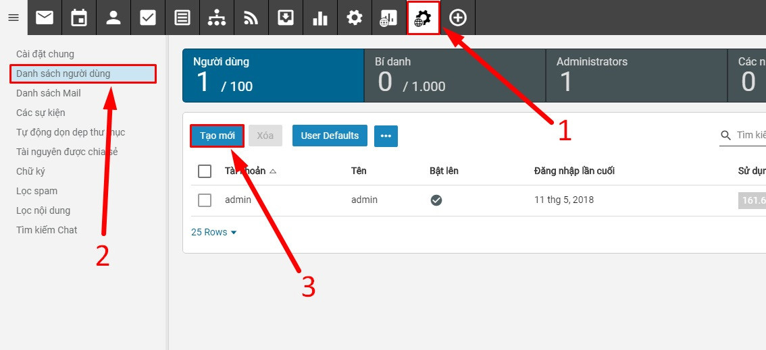The width and height of the screenshot is (766, 350).
Task: Click the search field Tìm kiếm
Action: [750, 136]
